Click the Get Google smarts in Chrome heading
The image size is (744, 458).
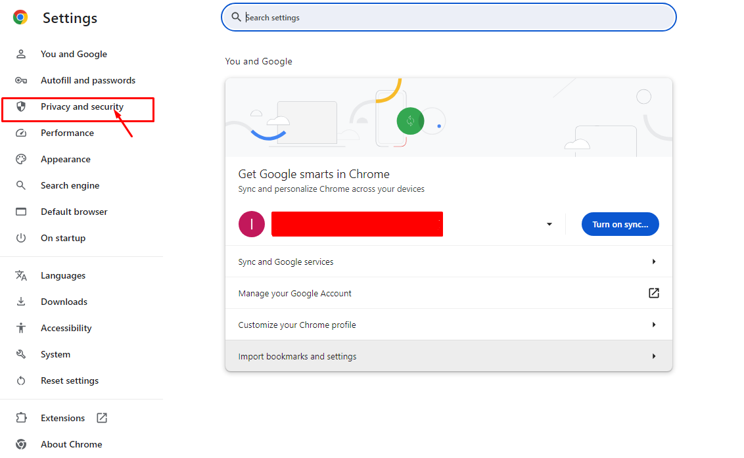coord(314,174)
